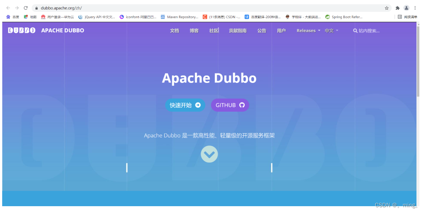Open the Chrome profile avatar
423x212 pixels.
point(406,8)
